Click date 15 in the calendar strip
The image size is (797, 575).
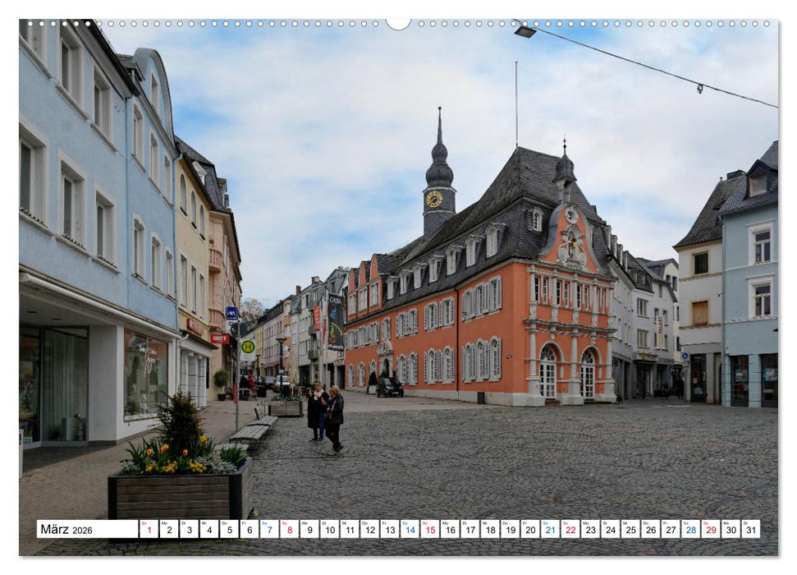click(x=427, y=531)
